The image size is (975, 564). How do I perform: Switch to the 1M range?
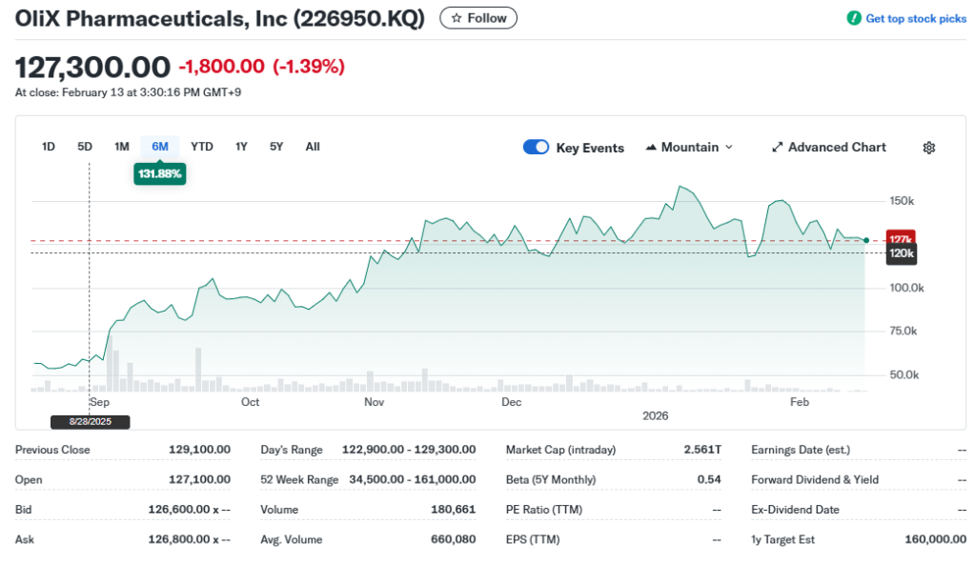[x=122, y=147]
